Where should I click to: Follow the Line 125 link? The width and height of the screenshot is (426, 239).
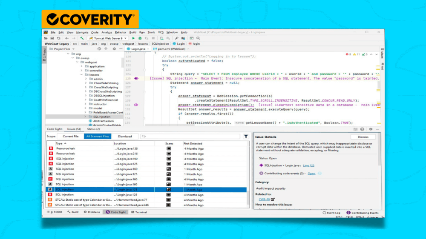(x=308, y=165)
